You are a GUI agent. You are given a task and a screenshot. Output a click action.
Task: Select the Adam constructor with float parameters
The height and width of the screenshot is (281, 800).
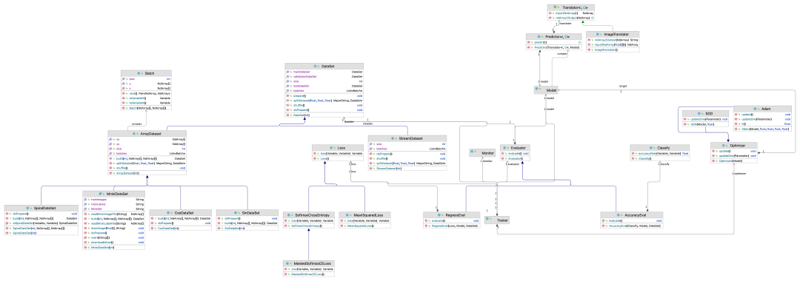[x=762, y=129]
